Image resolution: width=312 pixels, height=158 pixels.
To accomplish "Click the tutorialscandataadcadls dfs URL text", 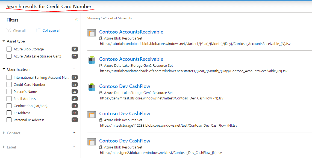I will pyautogui.click(x=194, y=71).
